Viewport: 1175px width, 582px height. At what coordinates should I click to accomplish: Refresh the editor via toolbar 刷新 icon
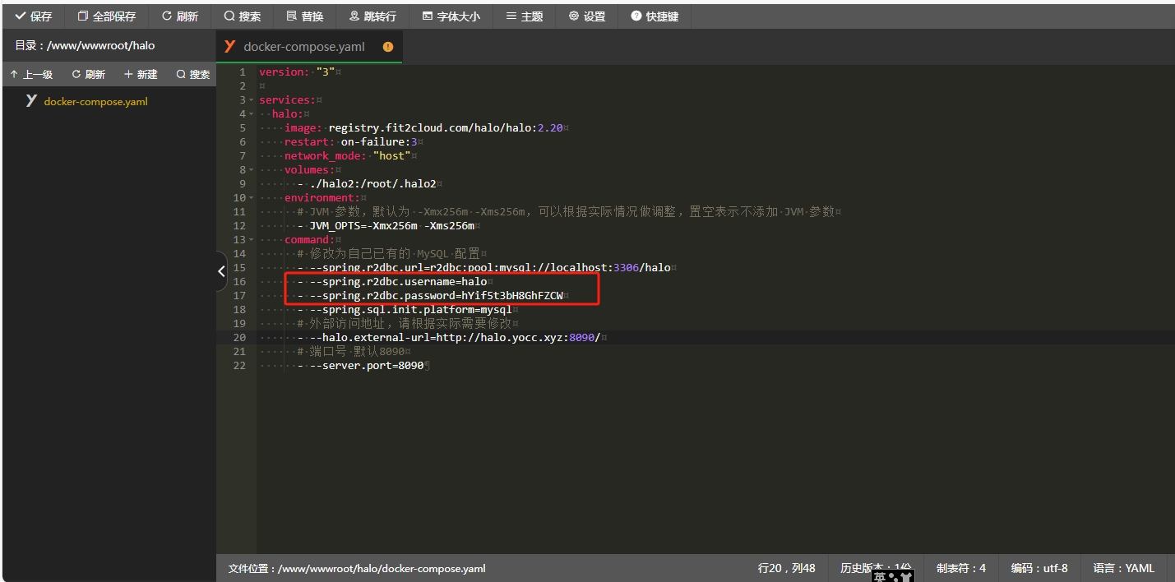(x=180, y=16)
